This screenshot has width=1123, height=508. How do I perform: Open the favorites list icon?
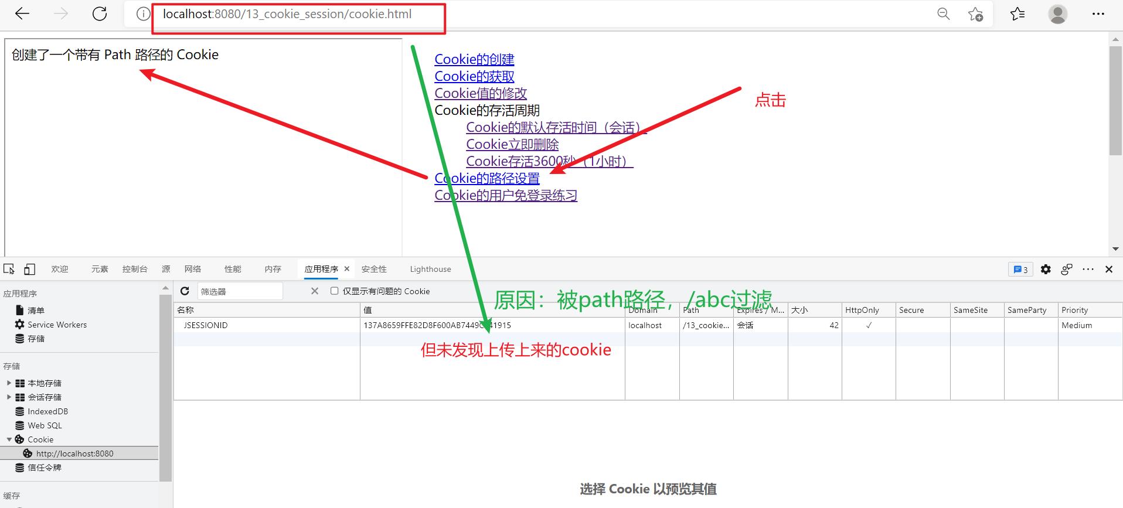1017,14
